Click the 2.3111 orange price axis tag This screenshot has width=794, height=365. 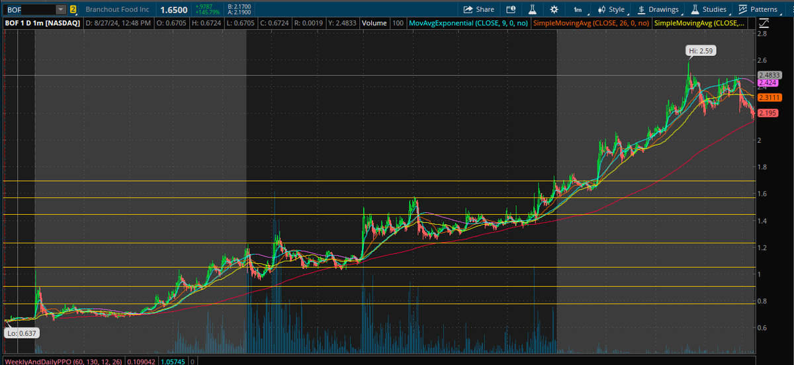pos(770,98)
